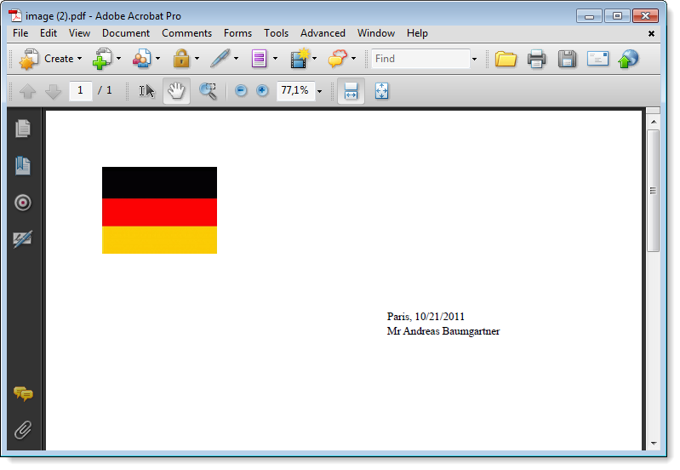Click inside the Find search field
This screenshot has width=680, height=470.
420,59
